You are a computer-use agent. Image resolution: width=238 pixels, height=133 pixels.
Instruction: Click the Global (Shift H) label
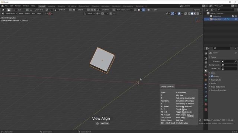click(167, 86)
